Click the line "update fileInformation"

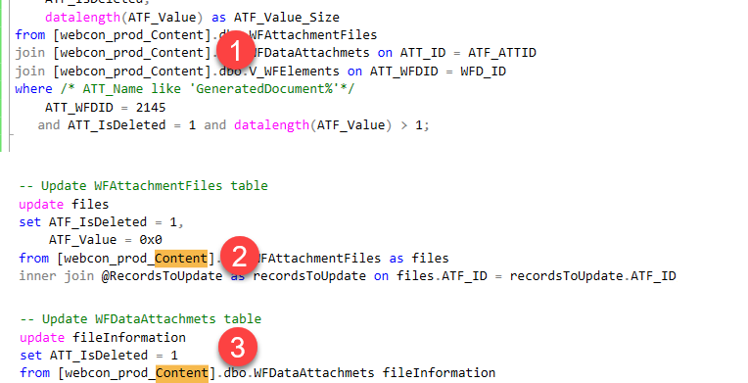(x=103, y=338)
